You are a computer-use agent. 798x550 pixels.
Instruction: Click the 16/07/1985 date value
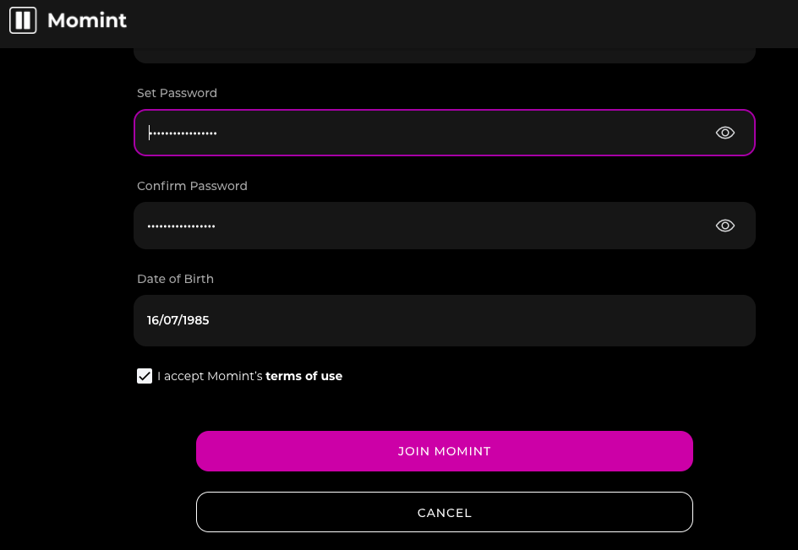point(178,320)
